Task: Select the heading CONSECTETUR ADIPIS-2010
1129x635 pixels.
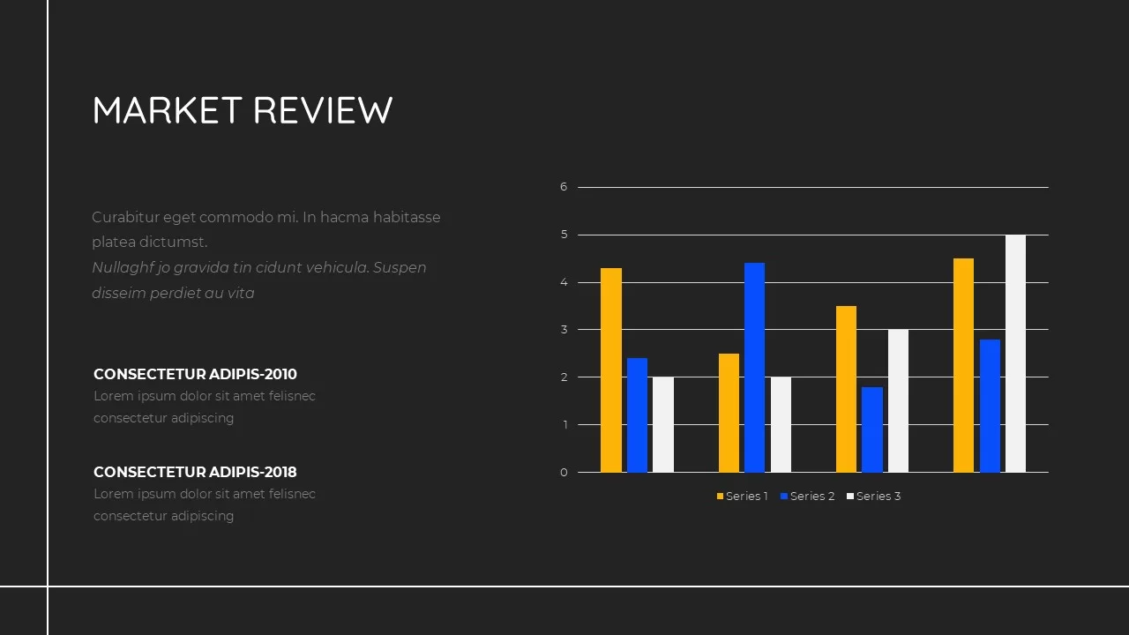Action: 195,374
